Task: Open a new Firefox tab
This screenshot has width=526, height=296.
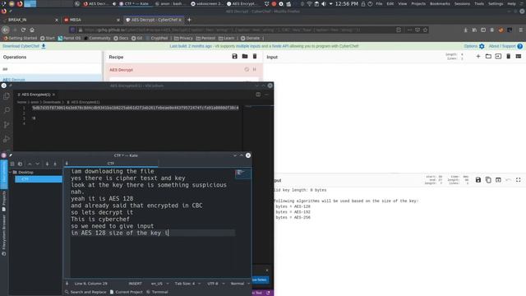Action: click(189, 20)
